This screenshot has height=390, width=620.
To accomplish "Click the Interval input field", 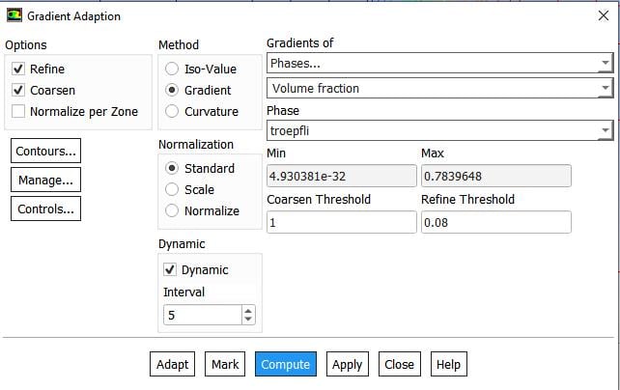I will click(x=203, y=315).
